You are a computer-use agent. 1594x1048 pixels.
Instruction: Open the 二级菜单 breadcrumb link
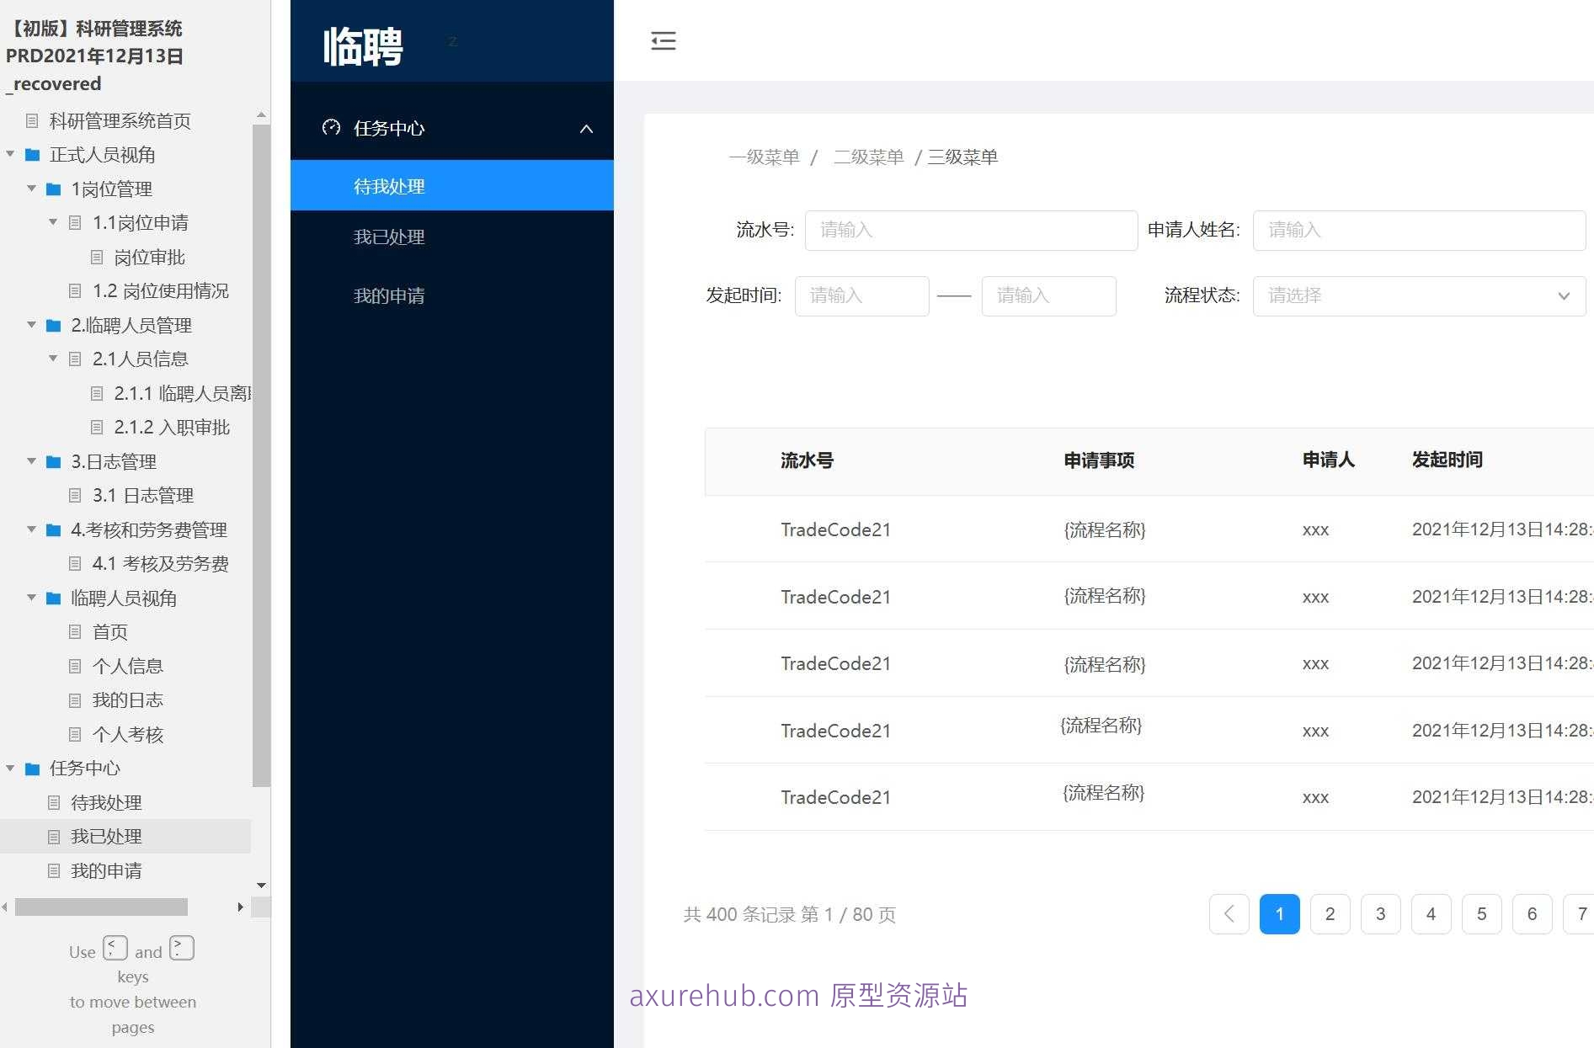(868, 157)
